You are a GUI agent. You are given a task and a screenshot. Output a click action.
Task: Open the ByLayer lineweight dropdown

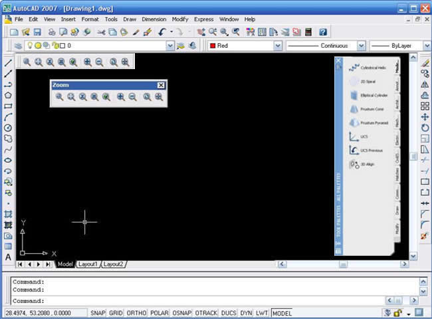pyautogui.click(x=427, y=46)
